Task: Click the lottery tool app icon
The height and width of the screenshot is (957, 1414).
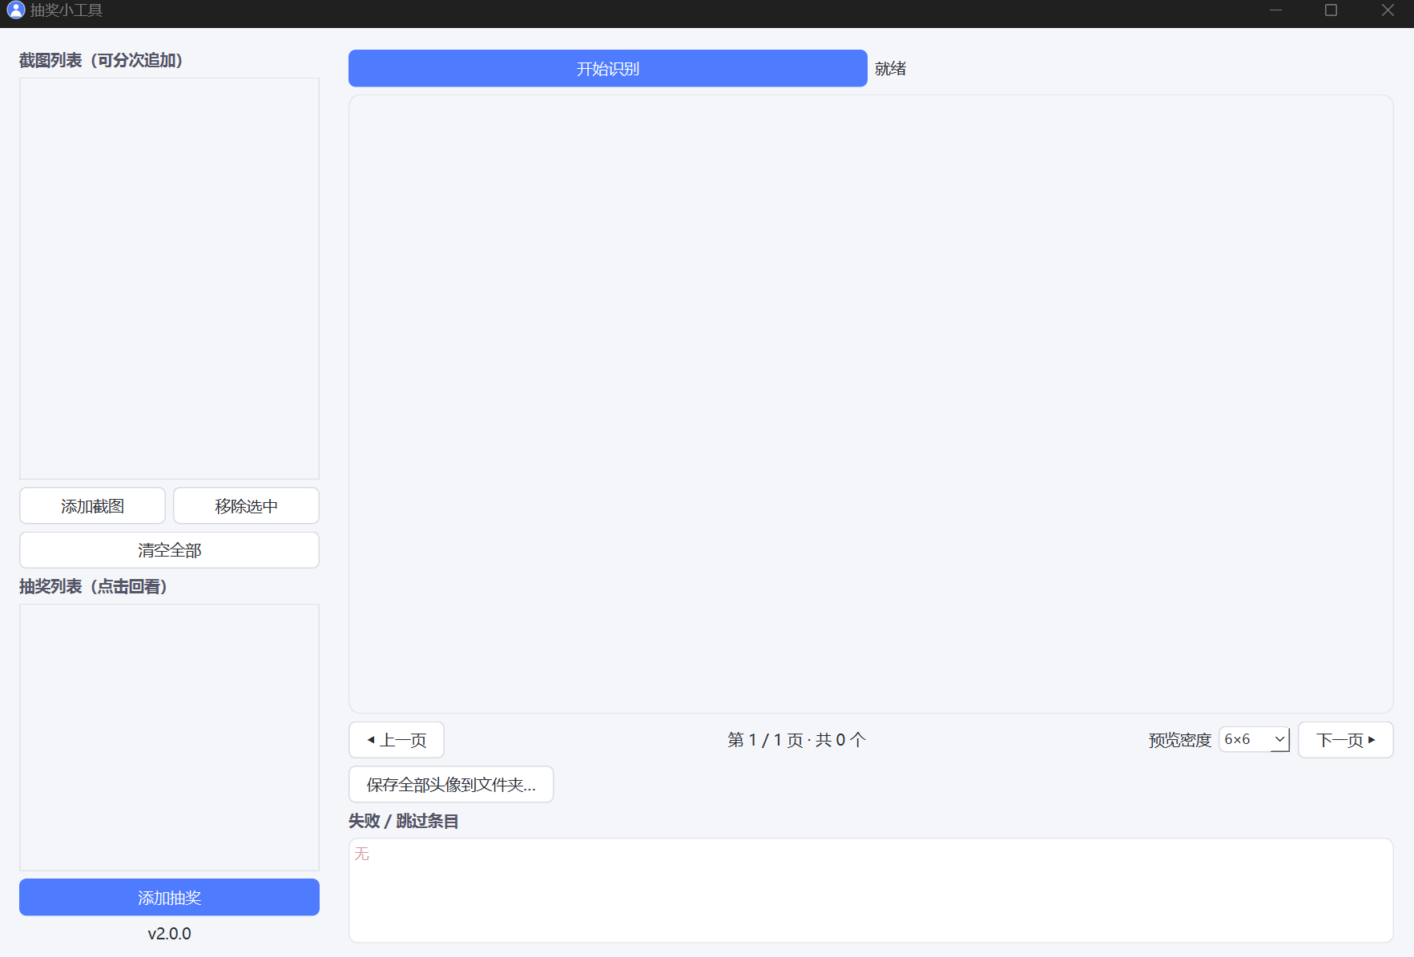Action: 15,10
